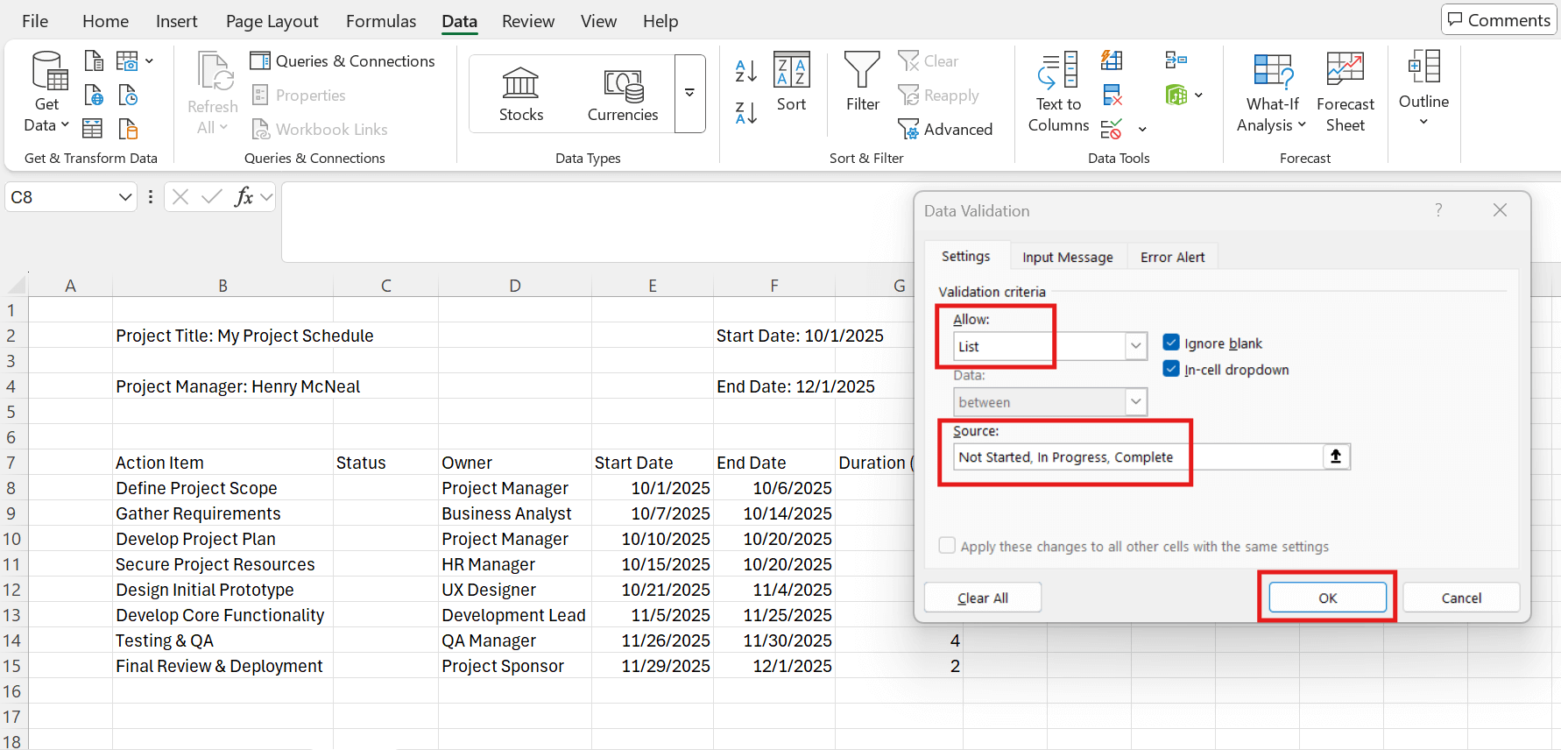Select column D header
Image resolution: width=1561 pixels, height=750 pixels.
[x=515, y=286]
